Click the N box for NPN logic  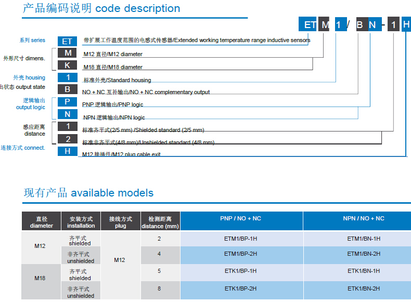pyautogui.click(x=67, y=114)
